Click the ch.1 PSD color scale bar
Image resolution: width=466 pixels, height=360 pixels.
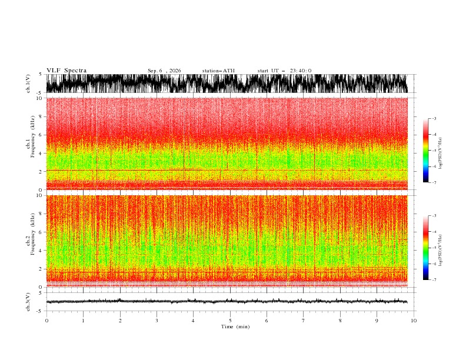click(x=425, y=150)
